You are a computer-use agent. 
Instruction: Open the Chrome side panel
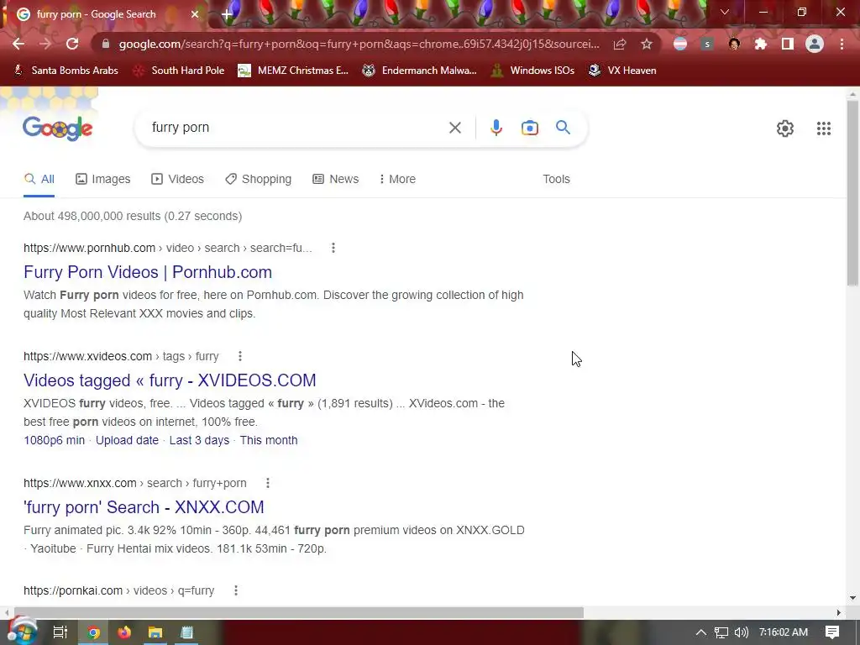(x=788, y=44)
